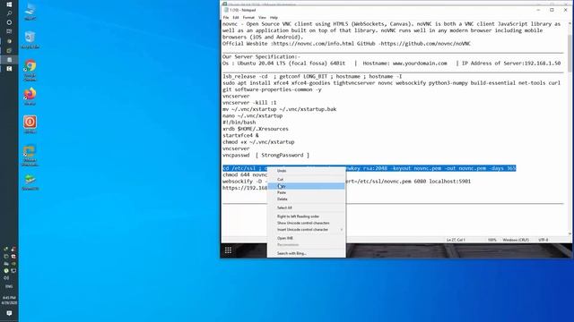Click the application grid icon below Notepad
The height and width of the screenshot is (322, 574).
[x=228, y=250]
